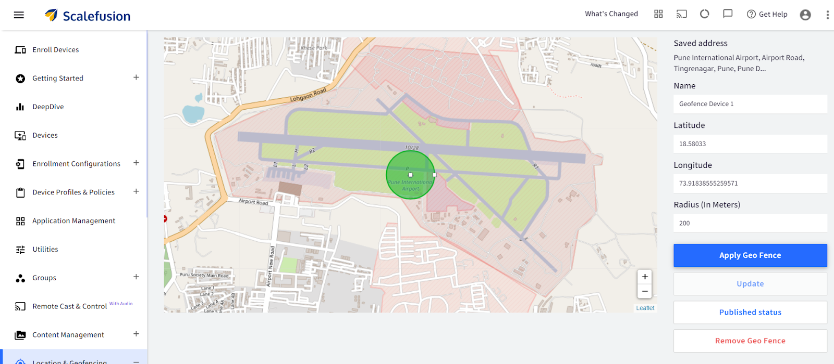Click the Update button
Image resolution: width=834 pixels, height=364 pixels.
[750, 284]
